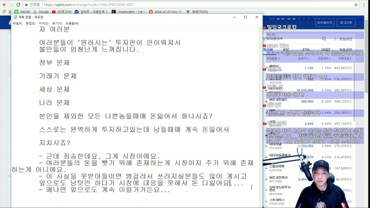Select the 스트라티스 STRAT/KRW row
Screen dimensions: 370x208
point(309,202)
